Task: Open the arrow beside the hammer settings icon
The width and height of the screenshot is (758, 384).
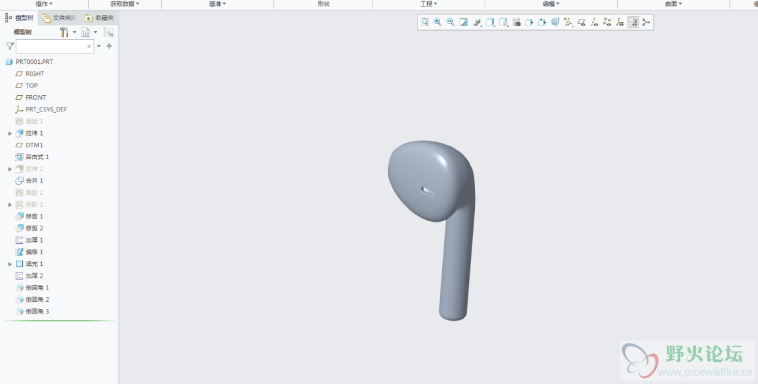Action: pos(74,33)
